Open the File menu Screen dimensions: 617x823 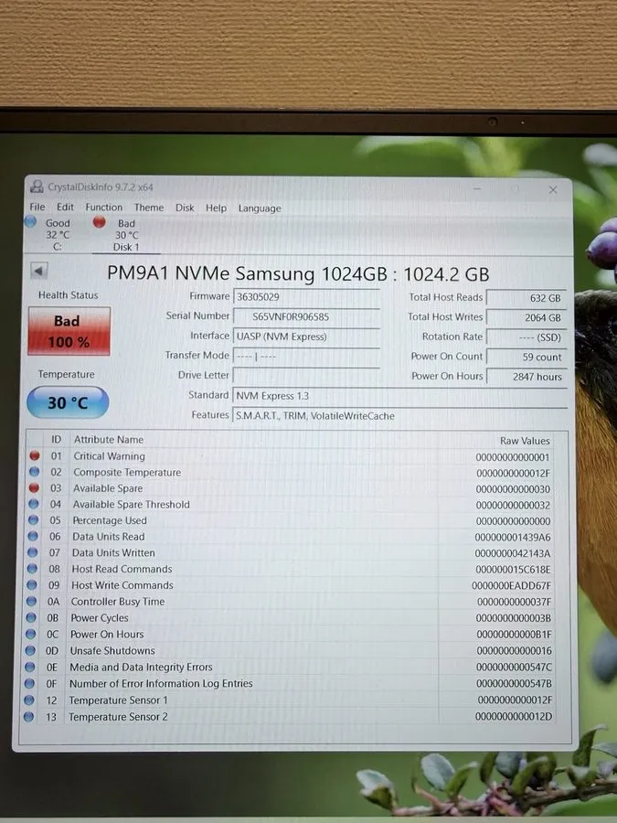coord(37,207)
